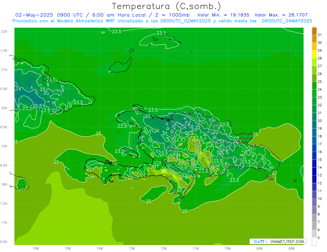Viewport: 327px width, 252px height.
Task: Click the legend value '15'
Action: coord(320,160)
